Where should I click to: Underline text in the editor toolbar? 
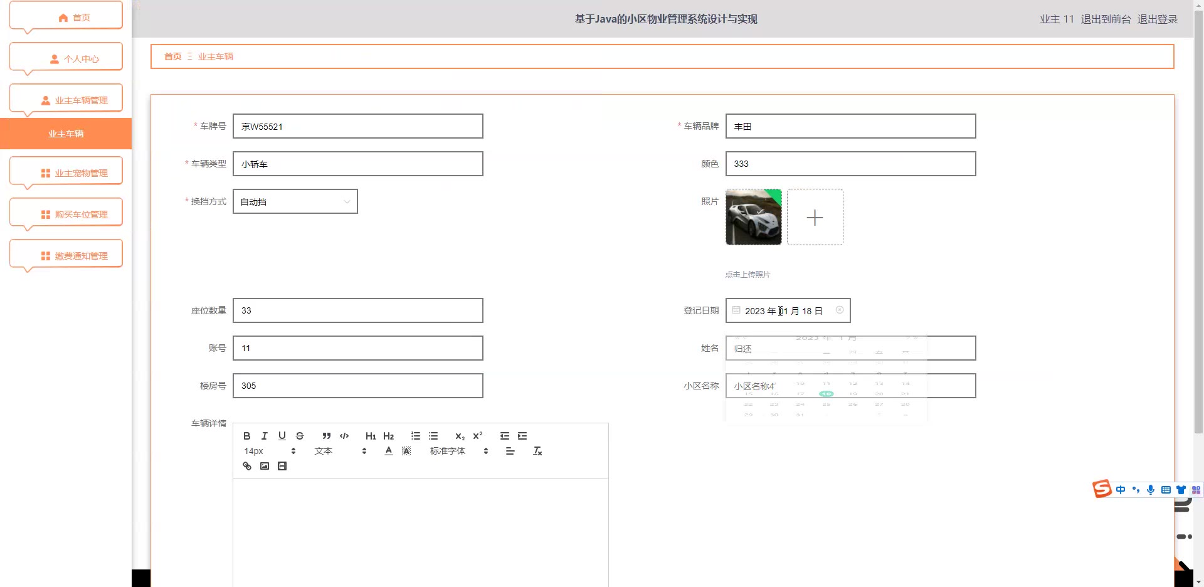(282, 436)
